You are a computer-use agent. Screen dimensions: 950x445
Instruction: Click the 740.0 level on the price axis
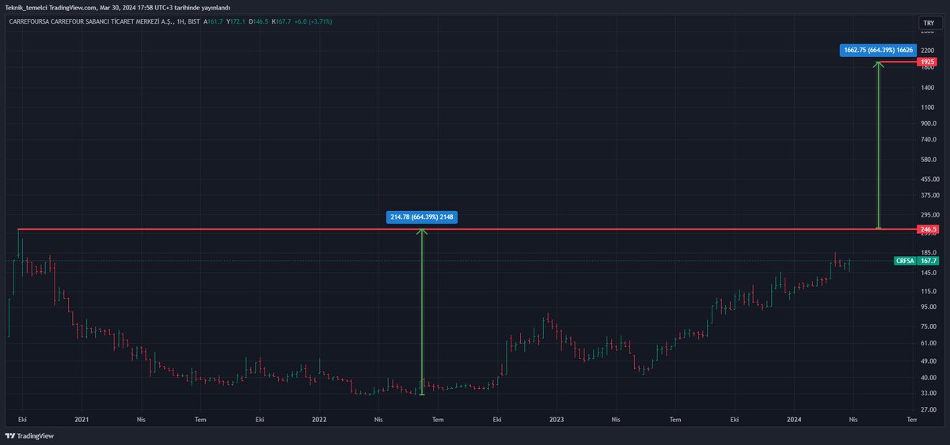pyautogui.click(x=928, y=139)
